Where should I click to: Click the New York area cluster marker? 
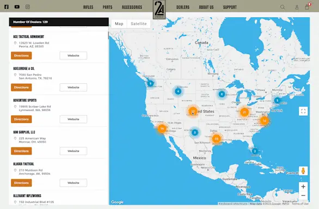(x=277, y=100)
